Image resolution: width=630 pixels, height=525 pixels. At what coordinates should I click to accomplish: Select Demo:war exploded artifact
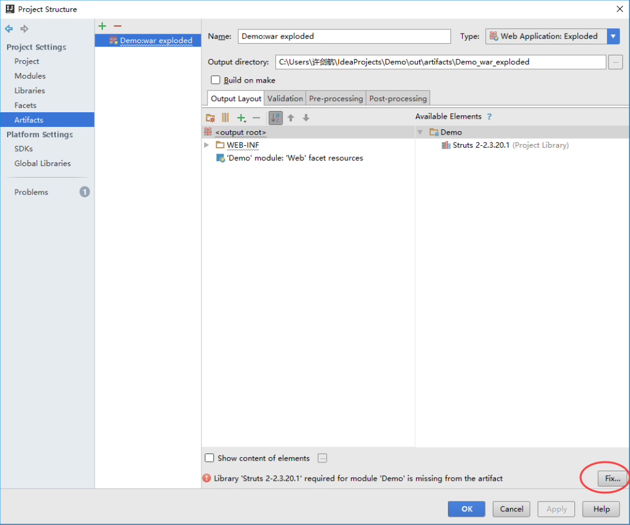148,41
